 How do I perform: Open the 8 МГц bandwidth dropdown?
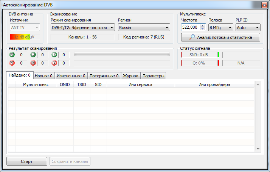220,28
